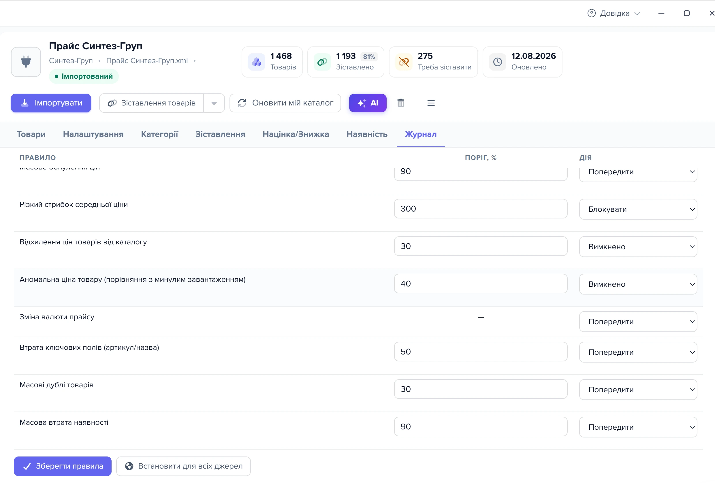Click the Синтез-Груп supplier name

pos(71,61)
